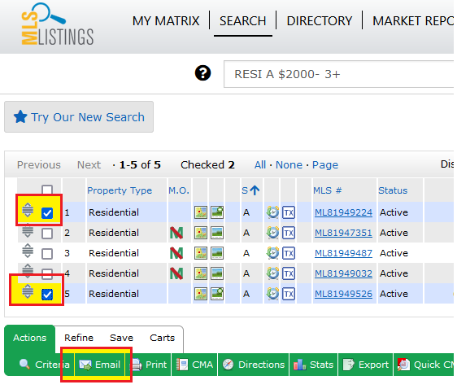Click the history clock icon for ML81949224
This screenshot has height=389, width=457.
pos(272,212)
